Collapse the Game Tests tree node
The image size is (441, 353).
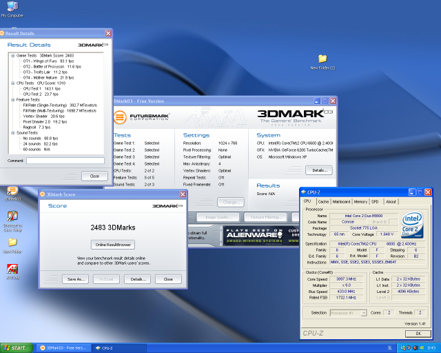12,56
